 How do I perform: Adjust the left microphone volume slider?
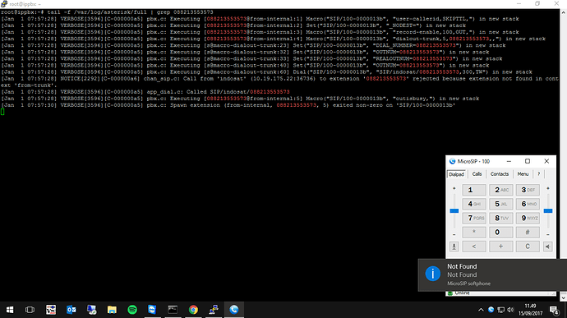454,211
